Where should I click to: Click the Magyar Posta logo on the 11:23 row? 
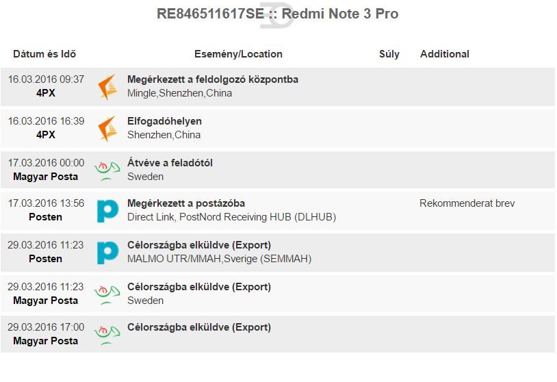(x=107, y=295)
